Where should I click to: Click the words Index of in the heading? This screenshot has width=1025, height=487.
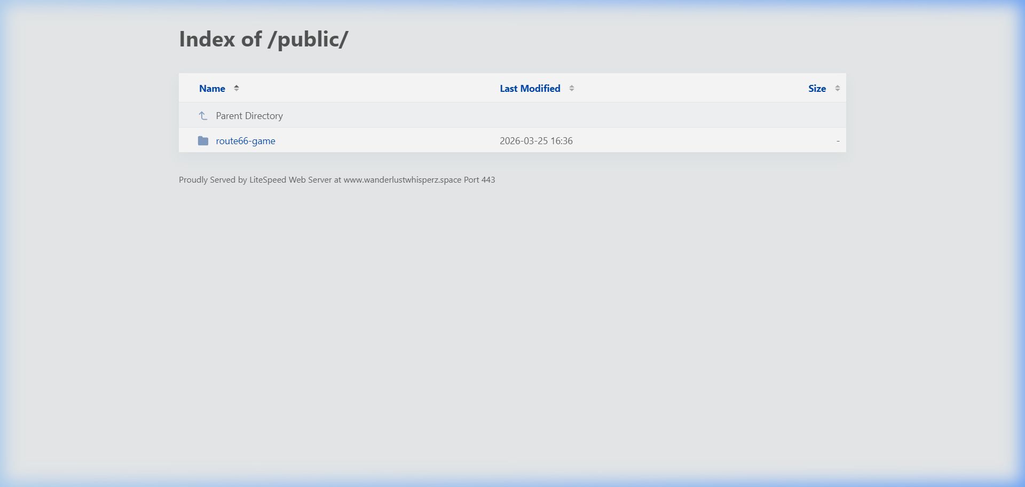(x=220, y=40)
